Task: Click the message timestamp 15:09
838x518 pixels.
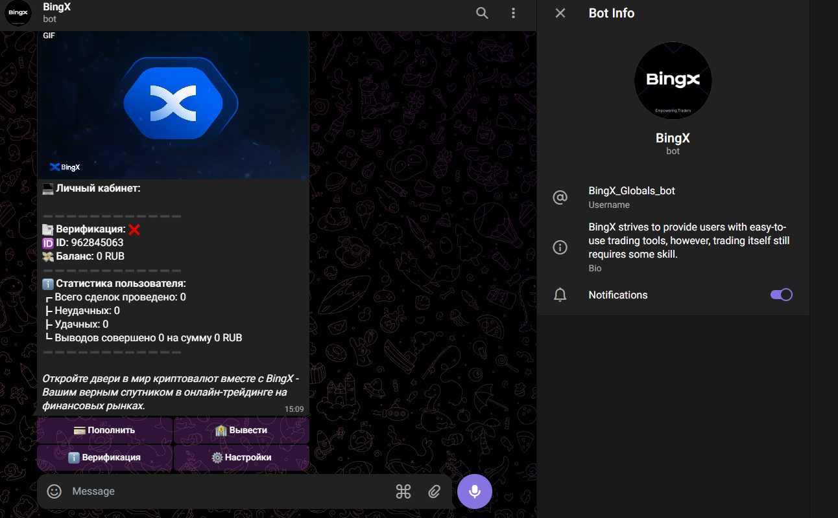Action: click(294, 409)
